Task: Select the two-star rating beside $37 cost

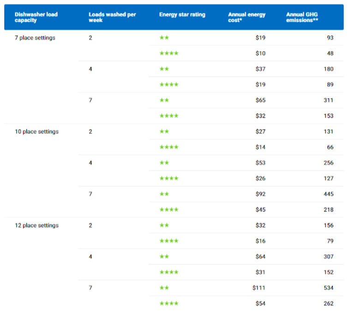Action: click(164, 69)
